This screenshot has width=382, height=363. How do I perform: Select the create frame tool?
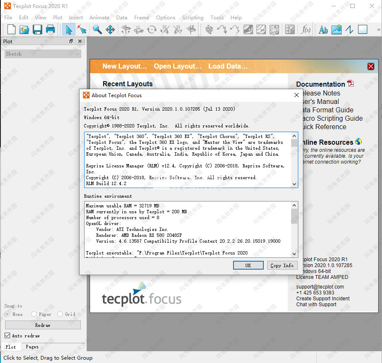tap(363, 30)
